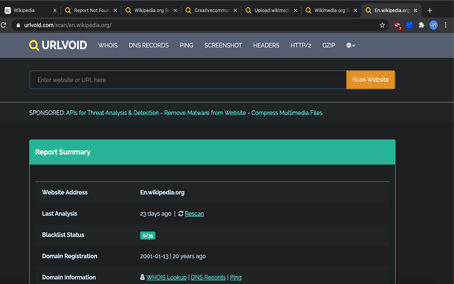Open the WHOIS Lookup link
Image resolution: width=454 pixels, height=284 pixels.
click(x=166, y=278)
